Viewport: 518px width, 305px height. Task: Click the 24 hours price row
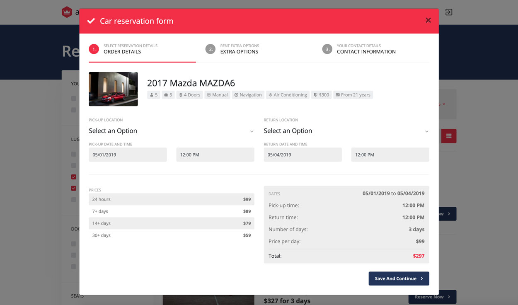click(172, 199)
